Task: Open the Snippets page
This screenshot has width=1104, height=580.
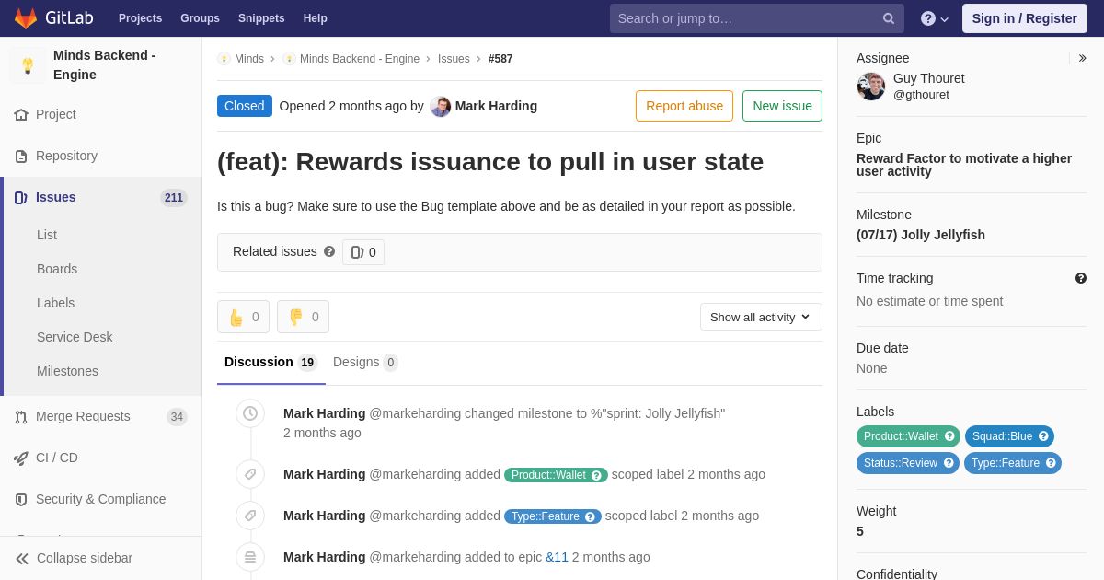Action: coord(261,18)
